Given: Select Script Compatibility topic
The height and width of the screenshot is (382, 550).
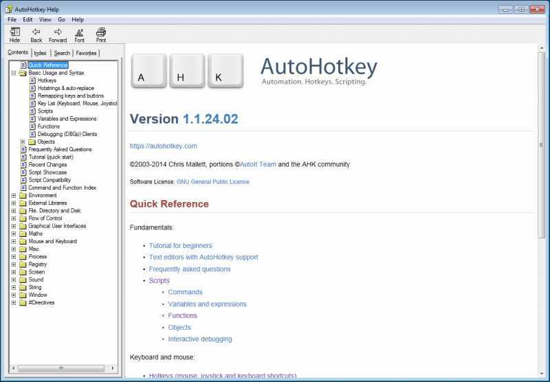Looking at the screenshot, I should (x=49, y=180).
